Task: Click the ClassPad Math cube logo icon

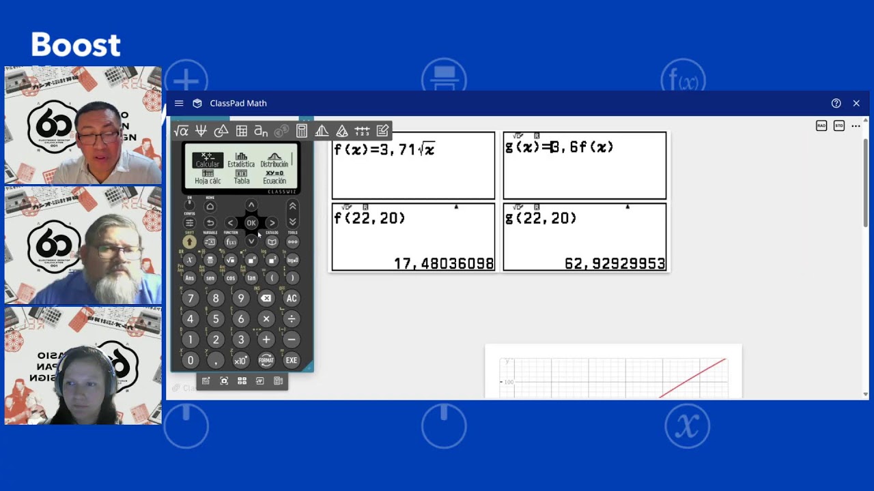Action: tap(197, 103)
